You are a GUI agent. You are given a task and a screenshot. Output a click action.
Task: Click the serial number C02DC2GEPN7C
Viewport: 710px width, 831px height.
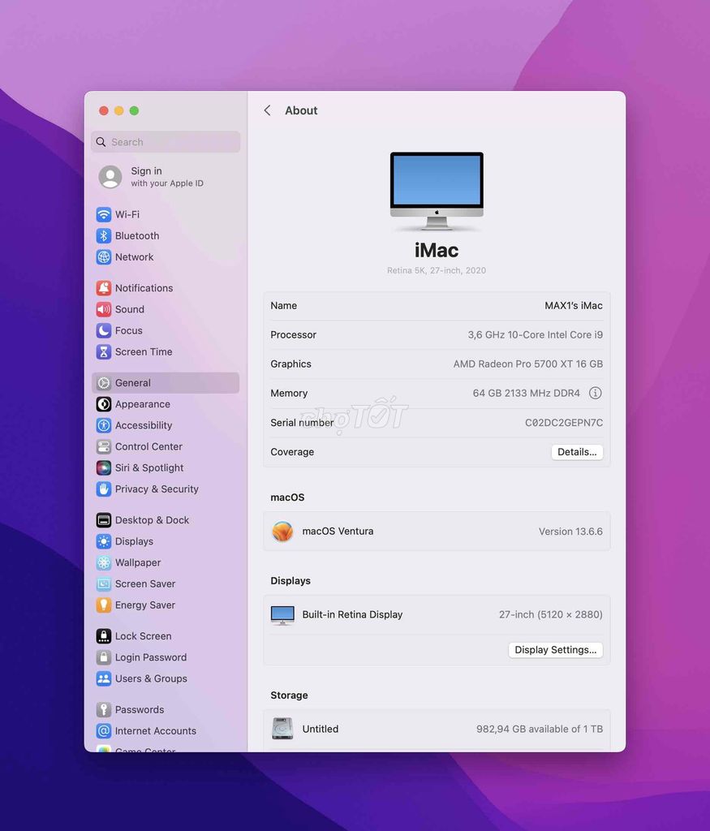click(x=564, y=423)
